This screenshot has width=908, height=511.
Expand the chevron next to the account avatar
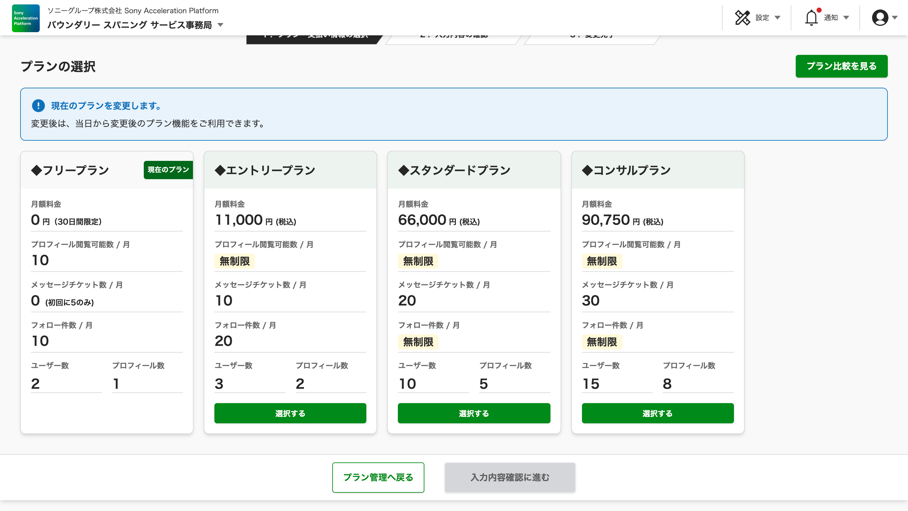(895, 18)
